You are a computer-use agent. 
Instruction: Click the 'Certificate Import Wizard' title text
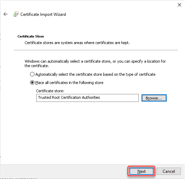[x=43, y=14]
